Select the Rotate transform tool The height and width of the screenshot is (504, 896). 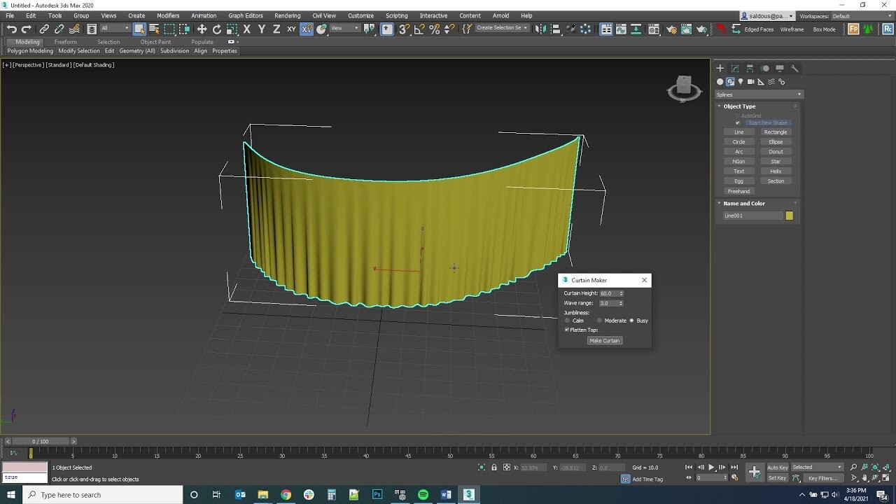click(217, 29)
